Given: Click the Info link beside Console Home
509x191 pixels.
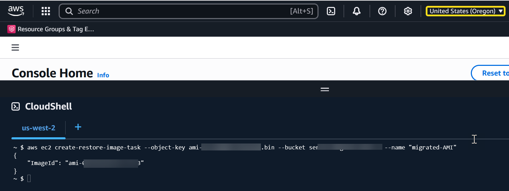Looking at the screenshot, I should 103,75.
